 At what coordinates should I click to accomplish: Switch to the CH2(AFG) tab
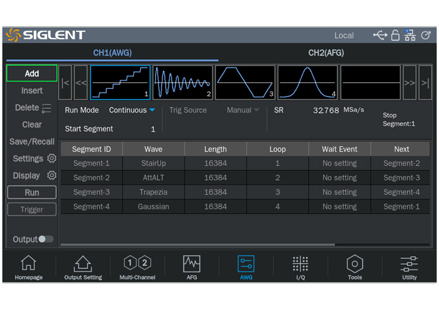pyautogui.click(x=326, y=53)
